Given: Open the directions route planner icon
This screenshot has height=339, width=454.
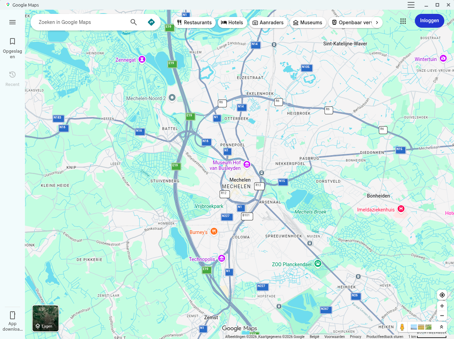Looking at the screenshot, I should point(151,22).
